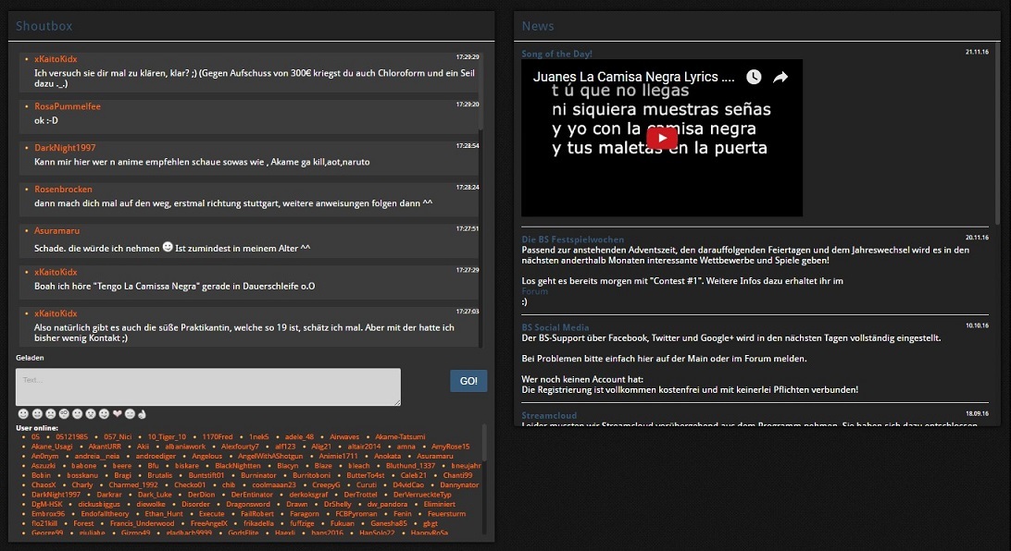Open user Akane_Usagi in the online list
The height and width of the screenshot is (551, 1011).
click(x=52, y=447)
